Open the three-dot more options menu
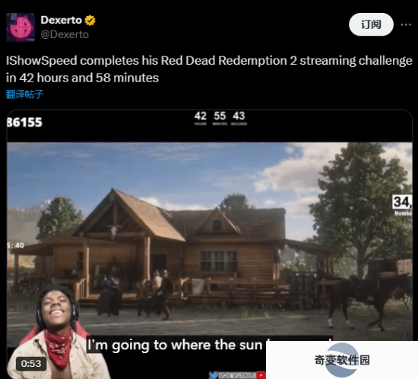 pos(406,25)
